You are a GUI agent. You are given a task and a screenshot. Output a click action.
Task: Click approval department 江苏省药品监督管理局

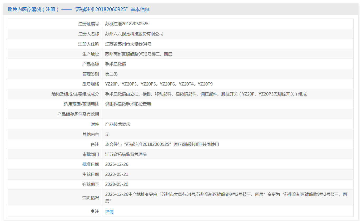point(126,154)
